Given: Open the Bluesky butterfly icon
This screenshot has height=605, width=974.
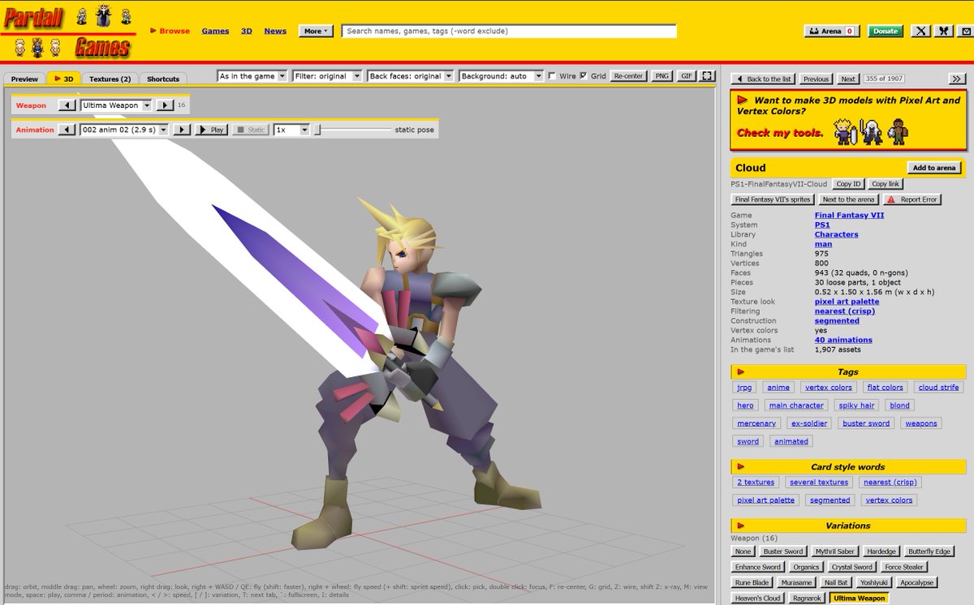Looking at the screenshot, I should 944,31.
